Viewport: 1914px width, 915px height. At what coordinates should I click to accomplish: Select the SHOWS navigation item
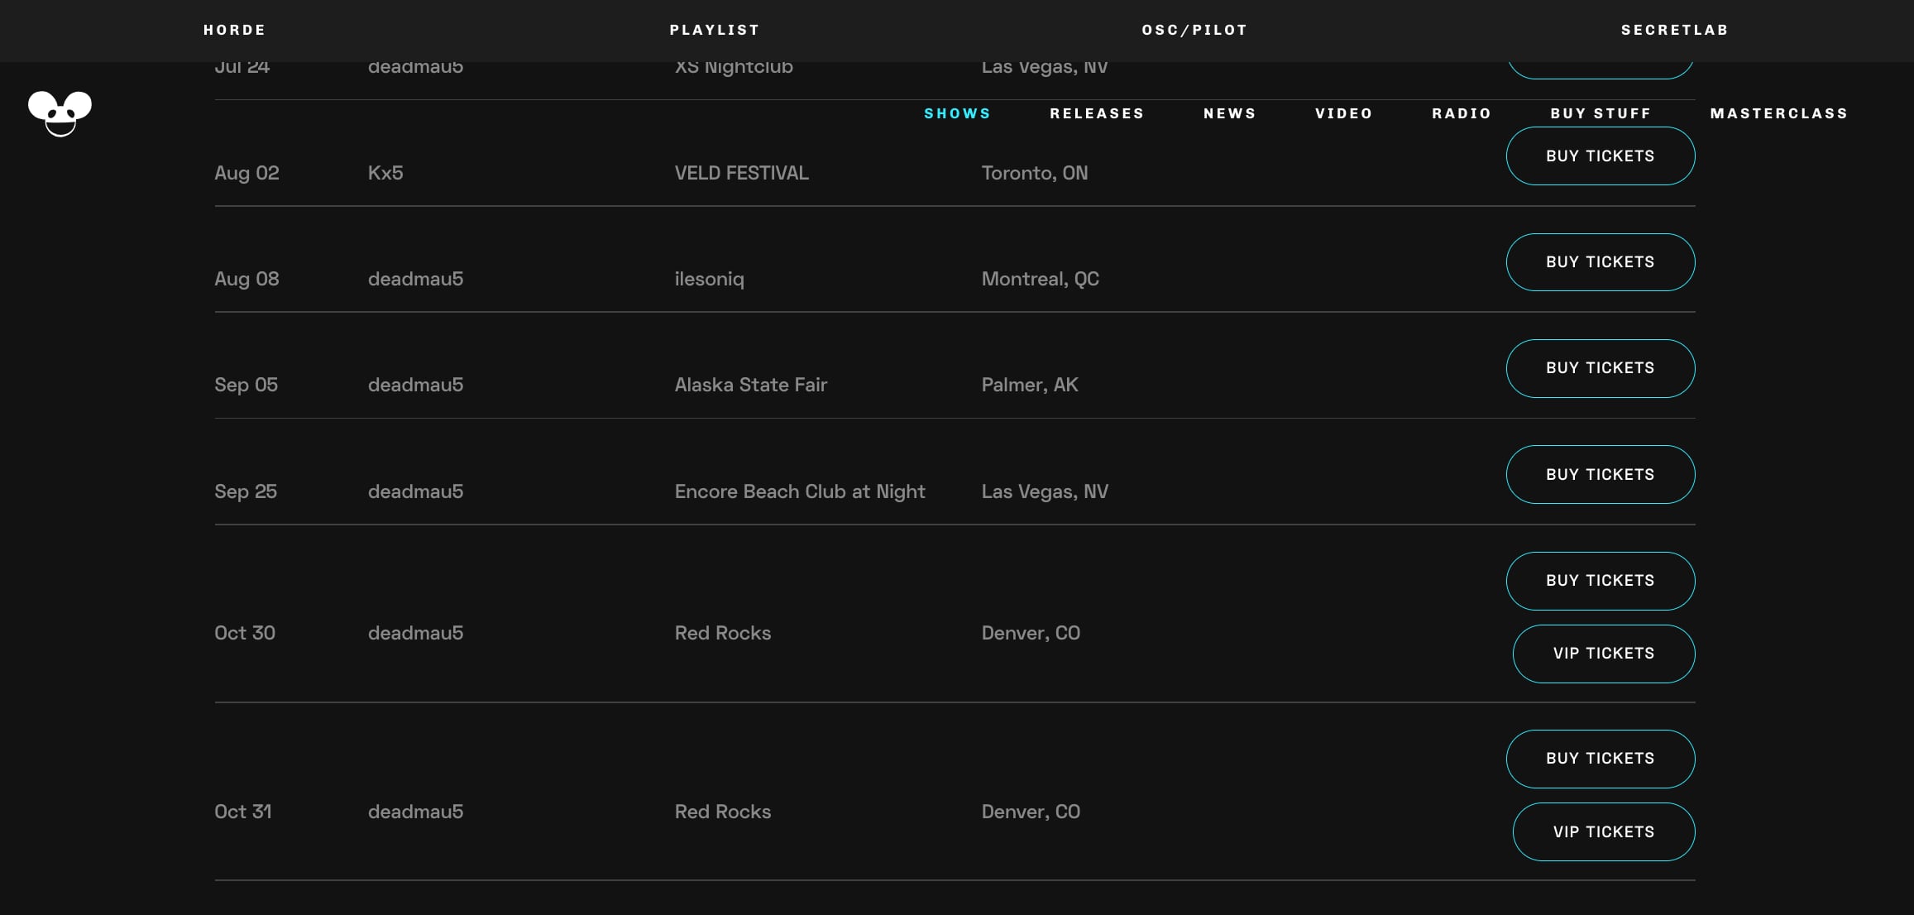957,113
